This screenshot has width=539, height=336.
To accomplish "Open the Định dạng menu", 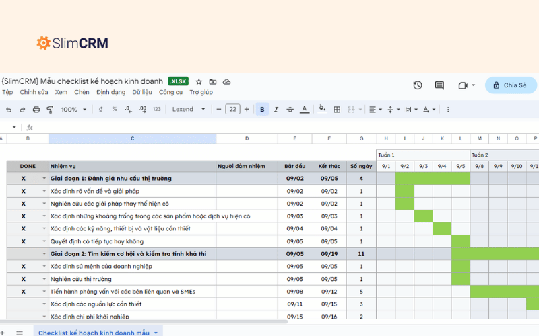I will pos(110,93).
